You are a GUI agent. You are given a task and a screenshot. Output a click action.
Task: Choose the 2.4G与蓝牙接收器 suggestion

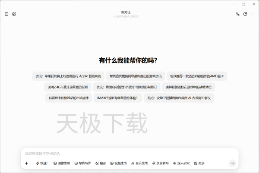coord(68,87)
